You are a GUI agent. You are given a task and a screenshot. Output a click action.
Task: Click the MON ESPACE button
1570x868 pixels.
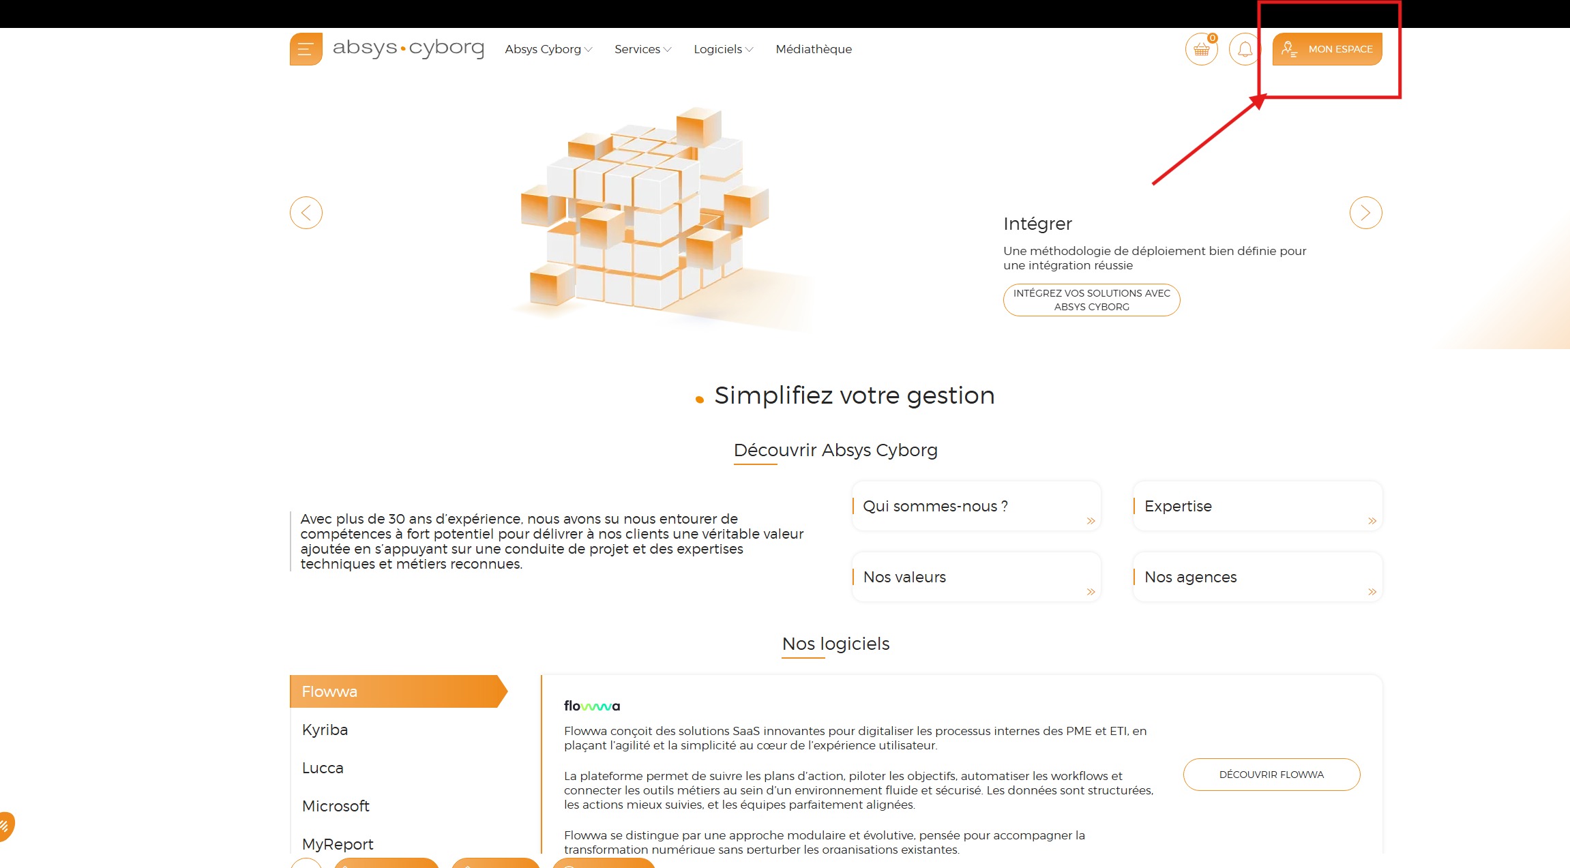click(x=1327, y=49)
